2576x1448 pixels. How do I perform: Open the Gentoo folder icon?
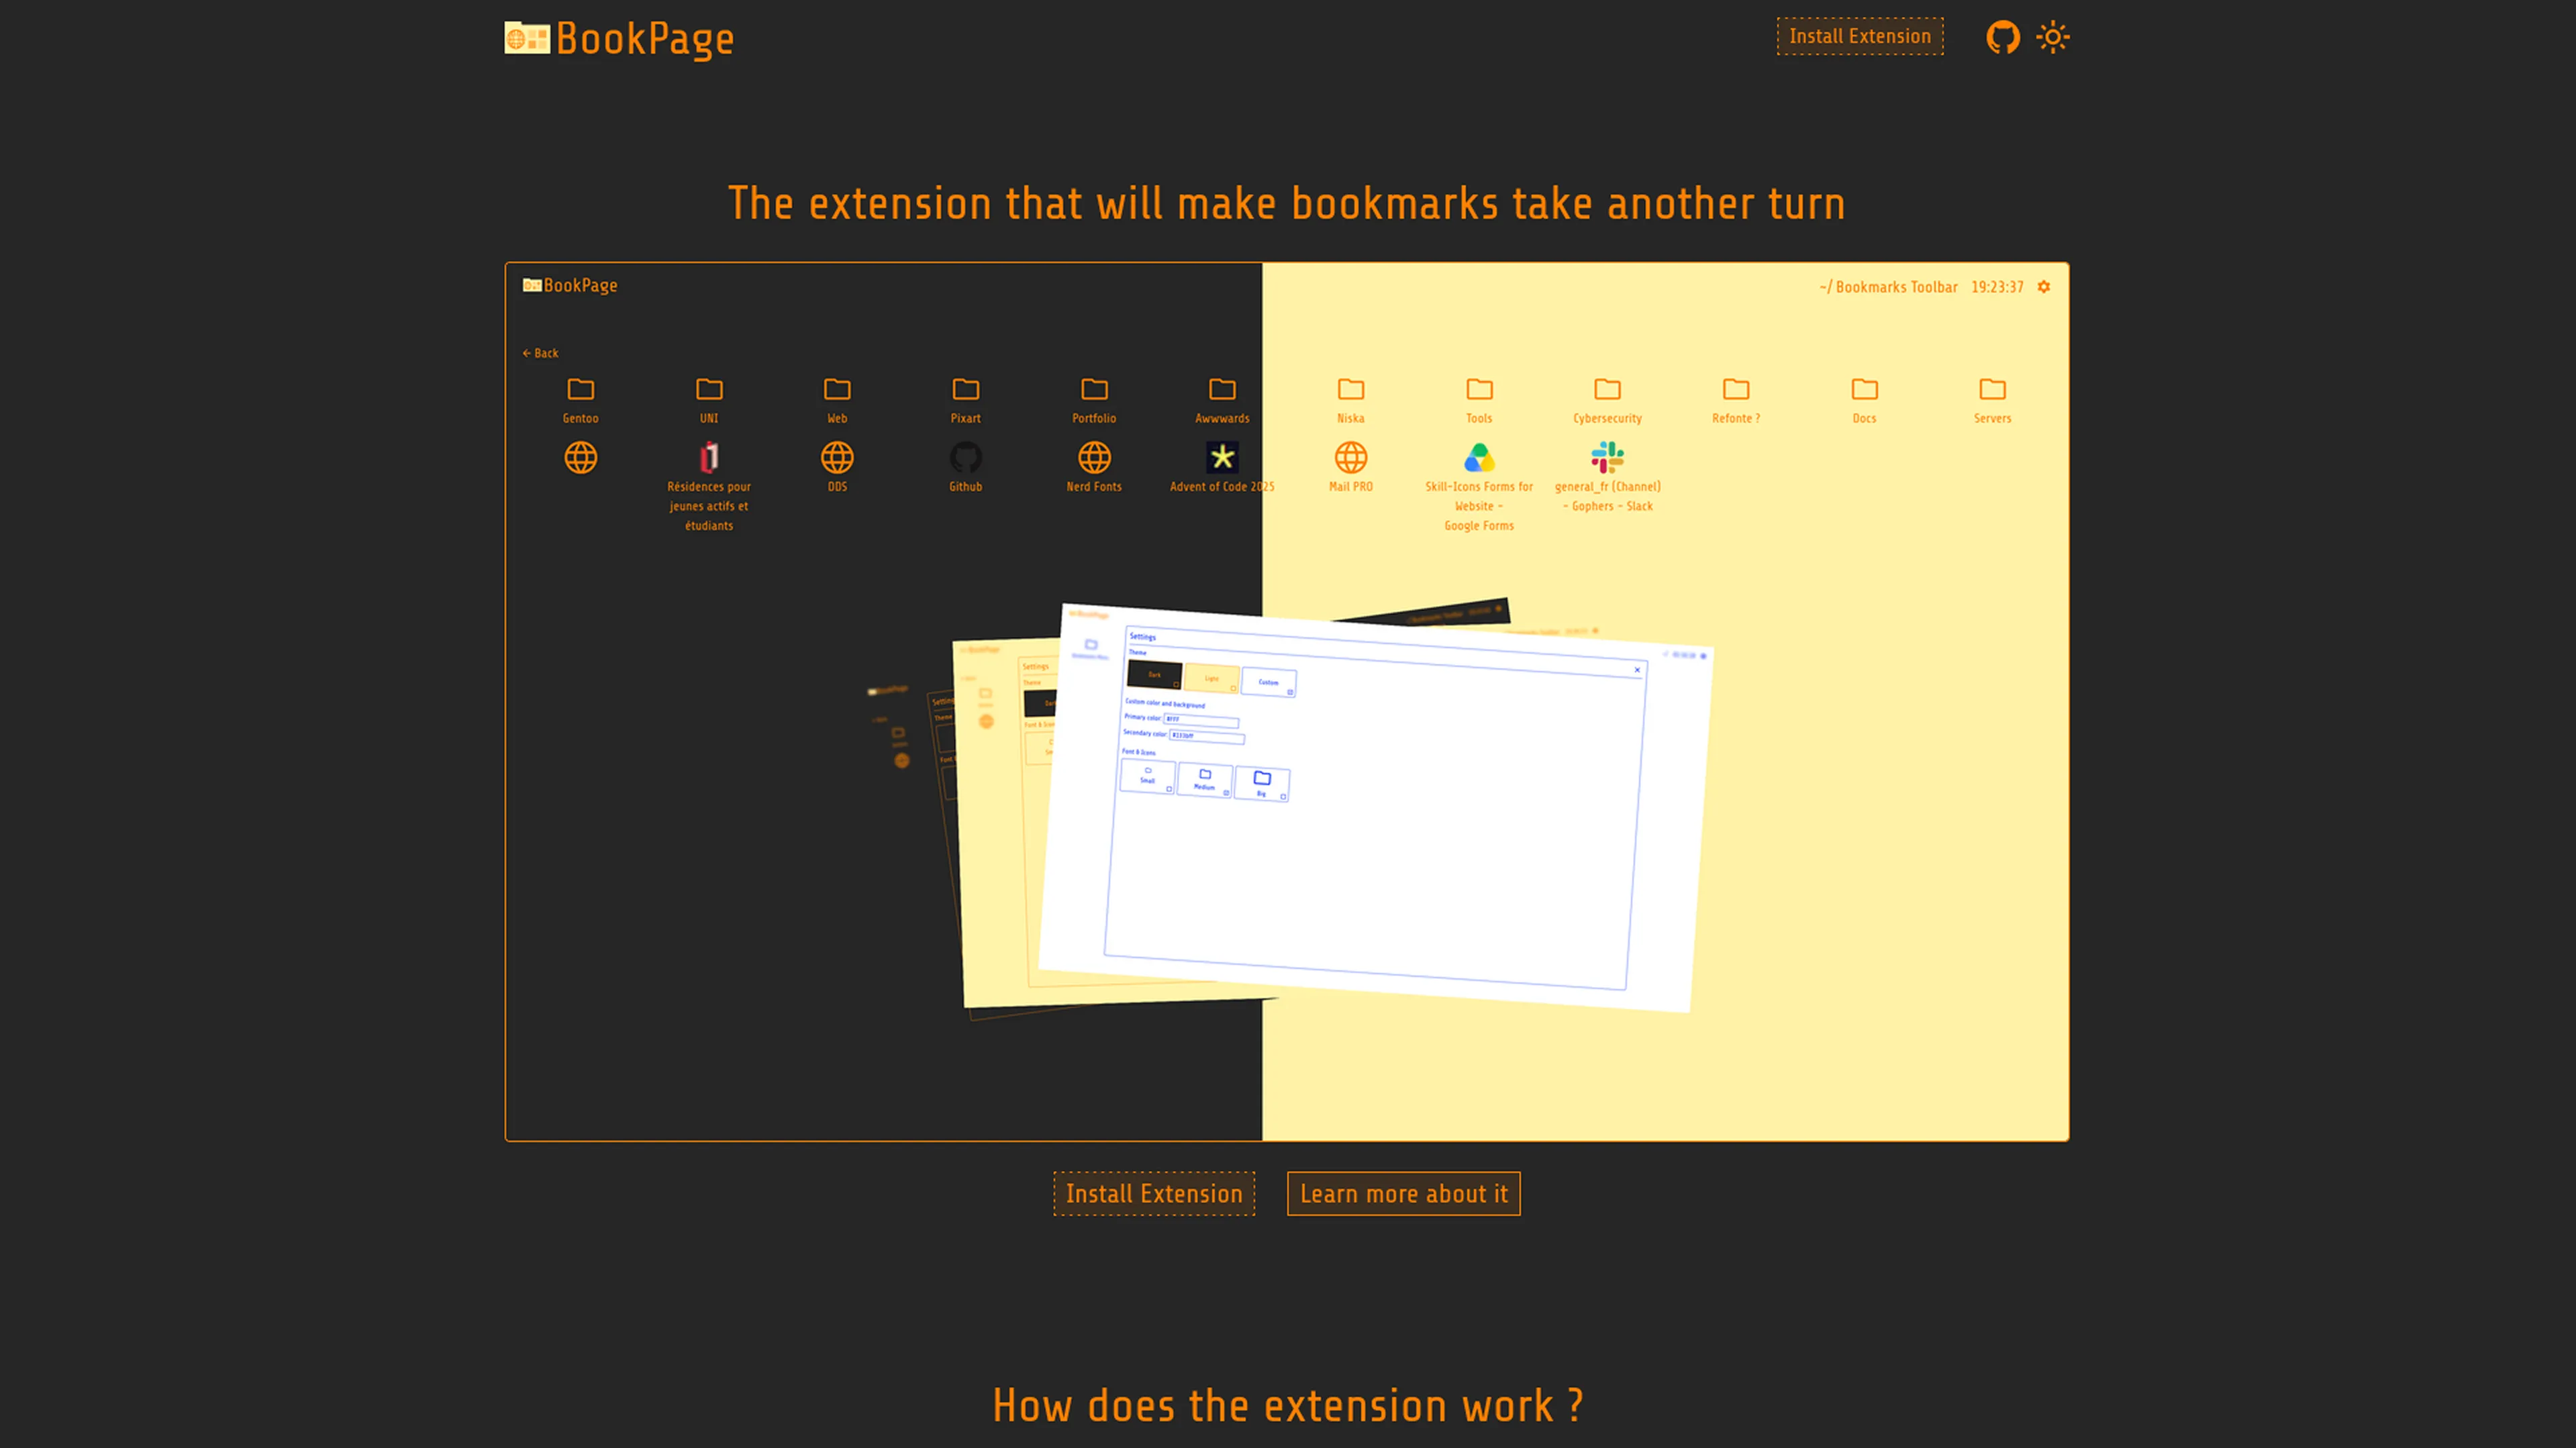pos(580,389)
